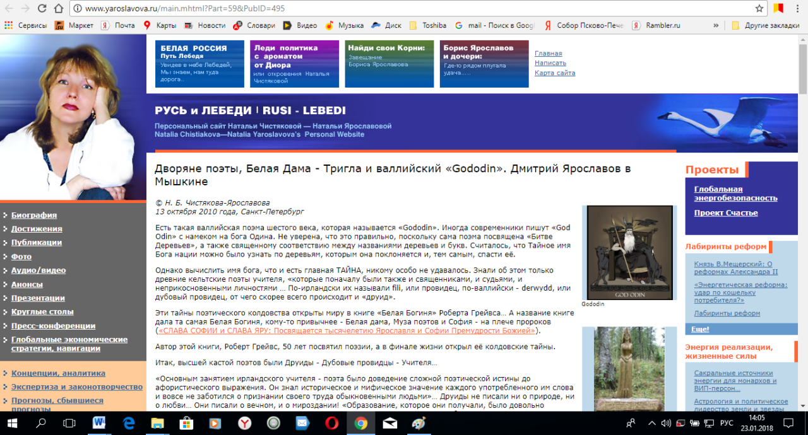Open Microsoft Word from the taskbar
The height and width of the screenshot is (435, 808).
99,423
